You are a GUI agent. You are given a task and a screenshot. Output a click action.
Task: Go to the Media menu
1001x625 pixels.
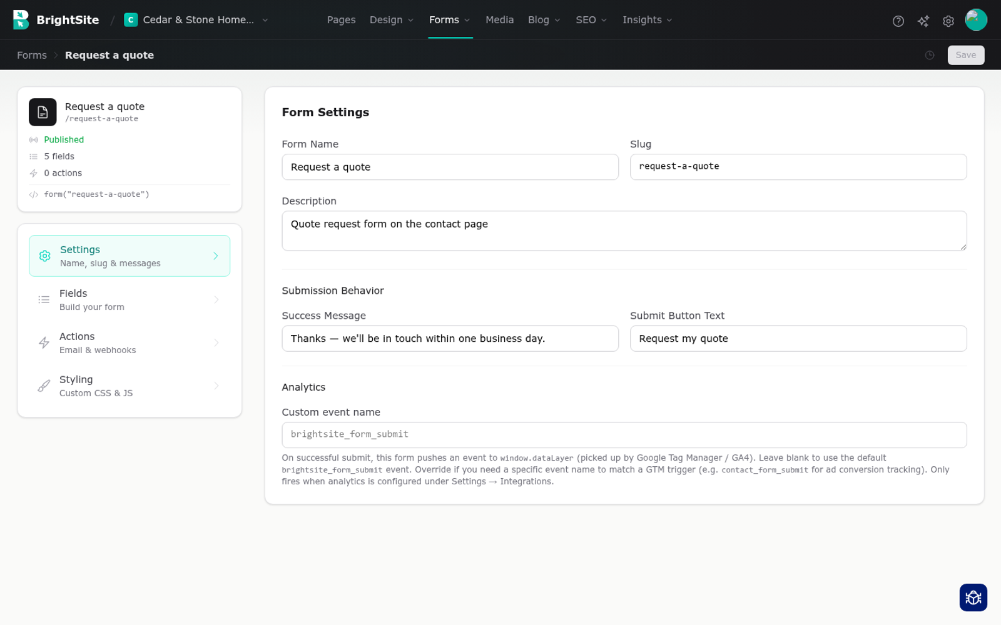(499, 20)
